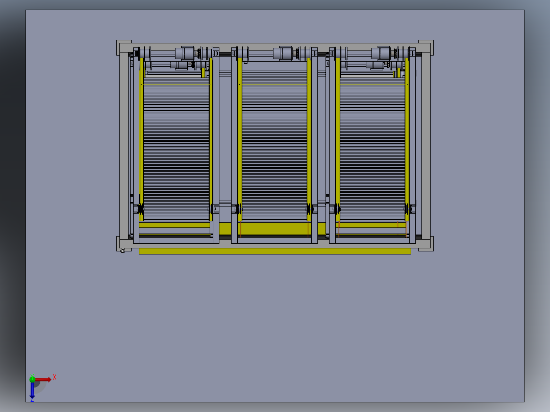550x412 pixels.
Task: Select the right slatted shutter panel
Action: 372,149
